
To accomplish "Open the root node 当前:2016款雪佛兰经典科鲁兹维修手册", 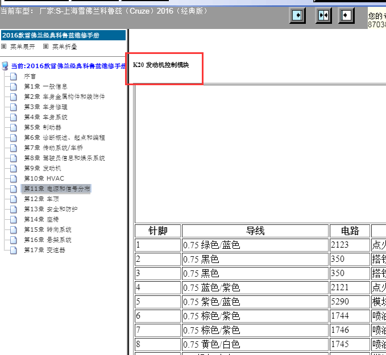I will (x=68, y=66).
